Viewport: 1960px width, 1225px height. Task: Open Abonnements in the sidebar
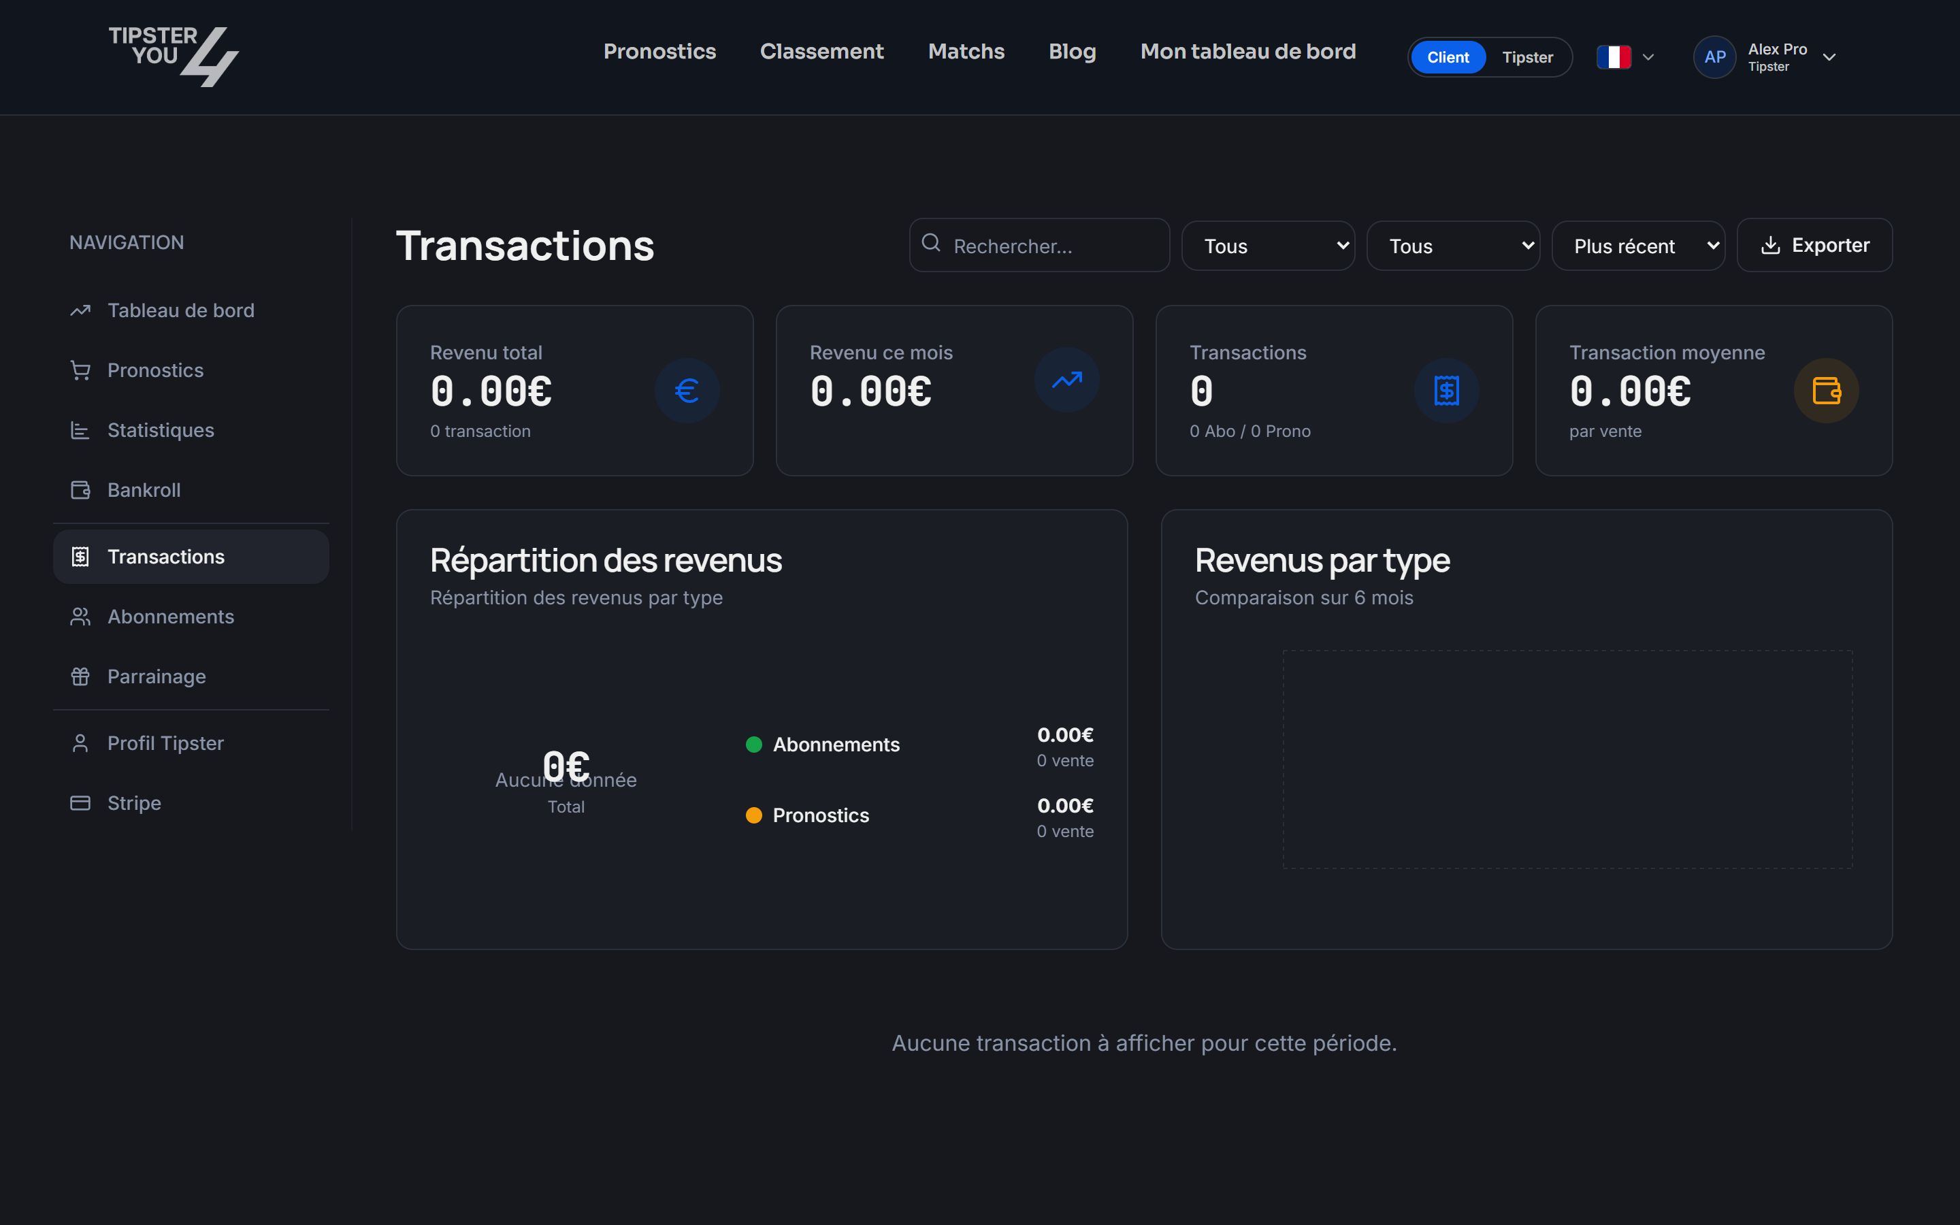point(191,617)
